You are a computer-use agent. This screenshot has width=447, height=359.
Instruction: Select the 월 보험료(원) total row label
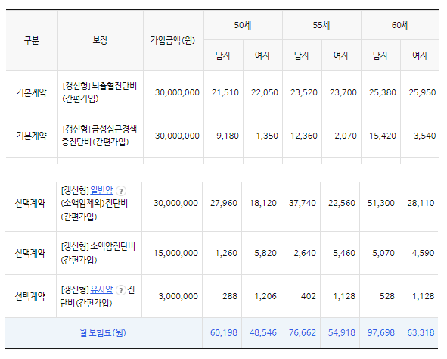point(103,332)
